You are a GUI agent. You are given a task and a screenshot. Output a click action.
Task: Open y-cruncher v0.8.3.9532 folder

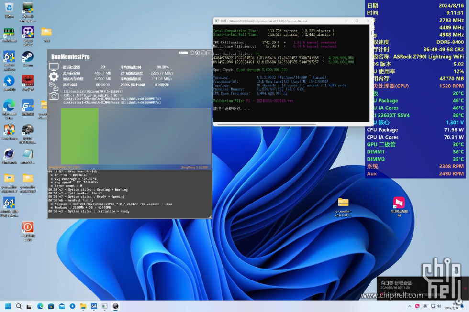coord(28,183)
